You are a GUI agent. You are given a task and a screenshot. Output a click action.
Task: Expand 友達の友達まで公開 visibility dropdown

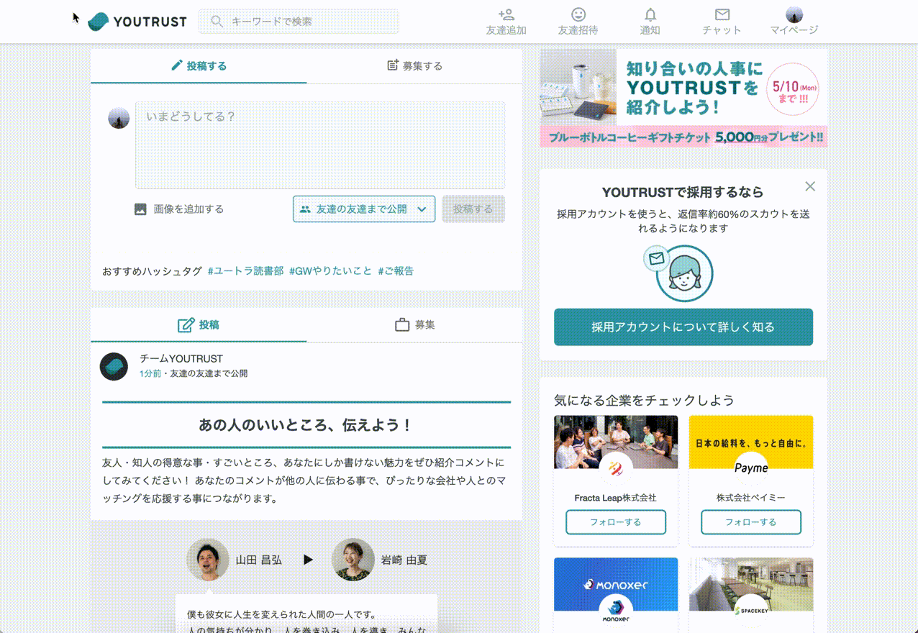[x=364, y=209]
